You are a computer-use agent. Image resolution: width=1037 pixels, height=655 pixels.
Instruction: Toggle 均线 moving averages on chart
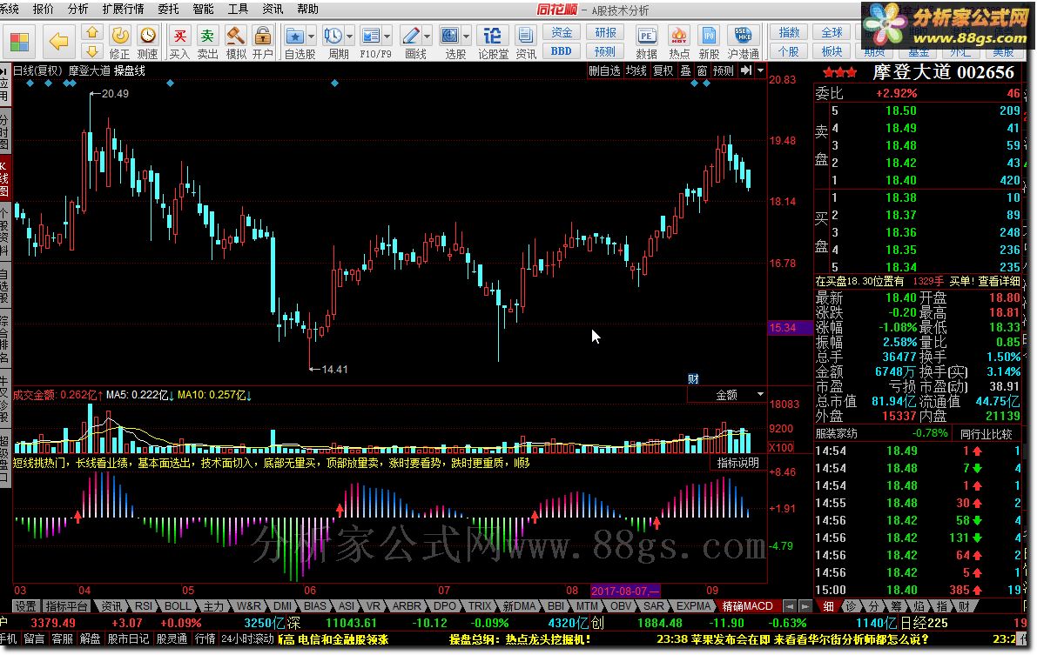[636, 70]
